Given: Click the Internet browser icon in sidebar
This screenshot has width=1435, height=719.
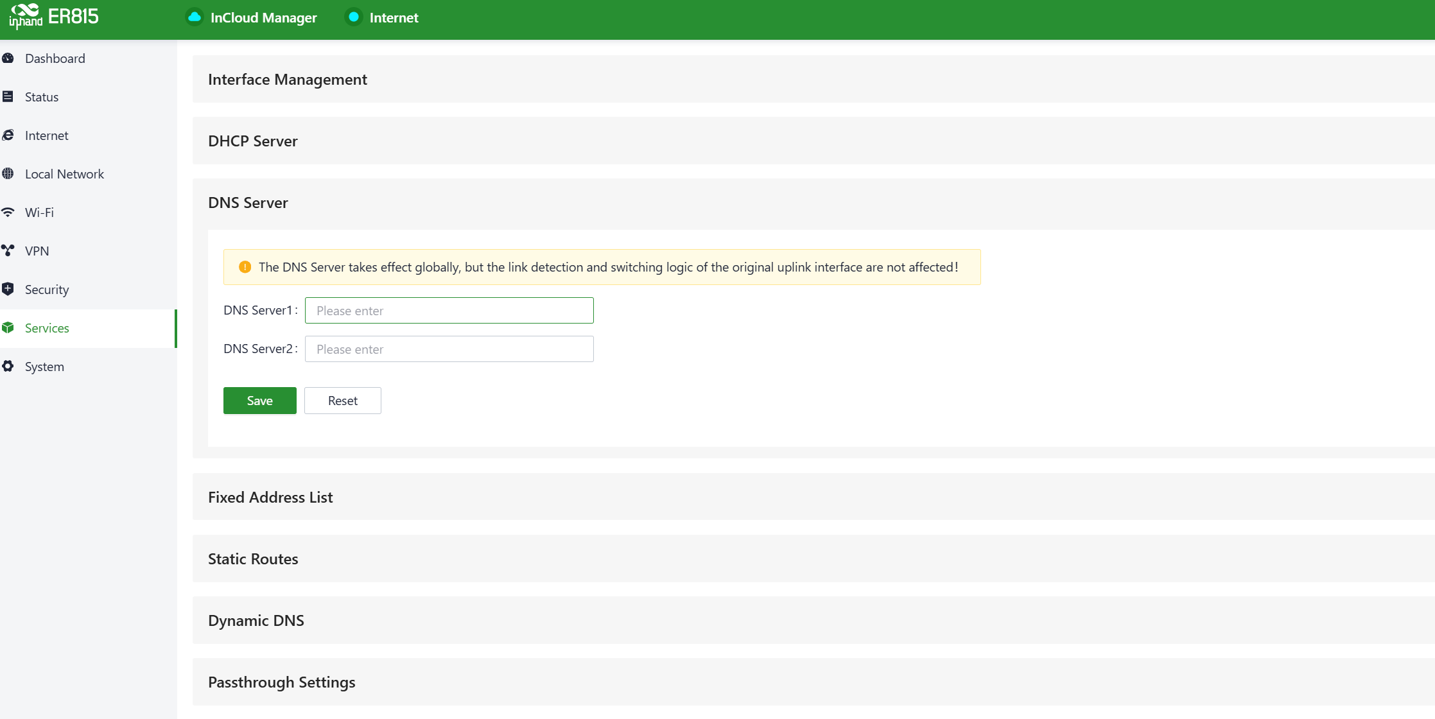Looking at the screenshot, I should pos(8,135).
